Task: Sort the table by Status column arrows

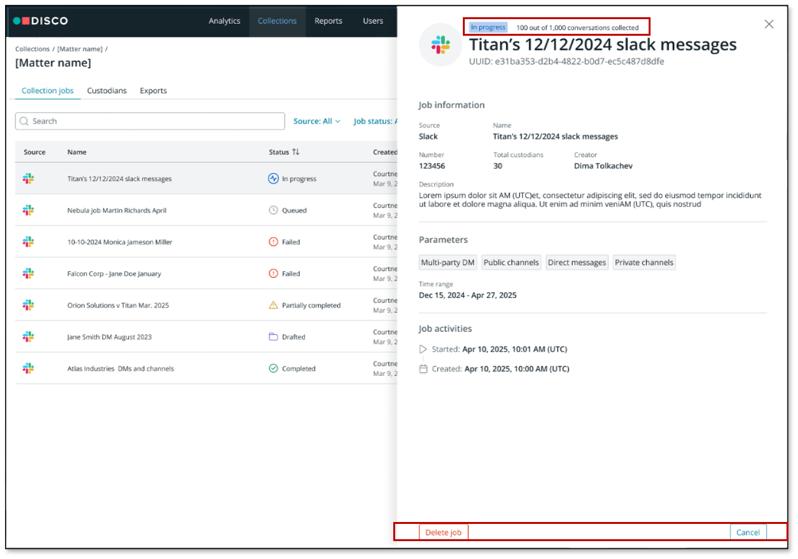Action: tap(296, 152)
